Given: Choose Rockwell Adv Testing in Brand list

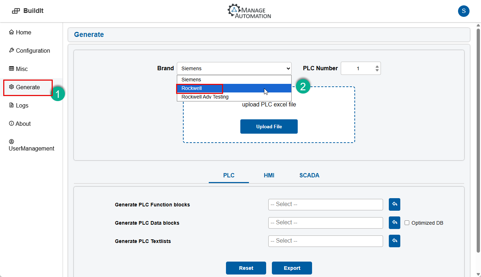Looking at the screenshot, I should click(234, 97).
